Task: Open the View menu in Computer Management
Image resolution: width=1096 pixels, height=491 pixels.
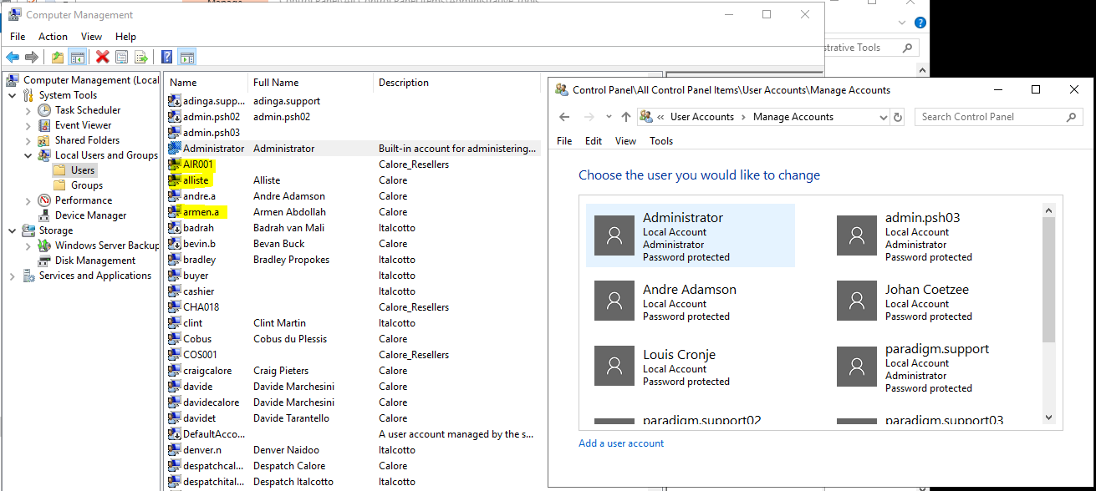Action: 91,37
